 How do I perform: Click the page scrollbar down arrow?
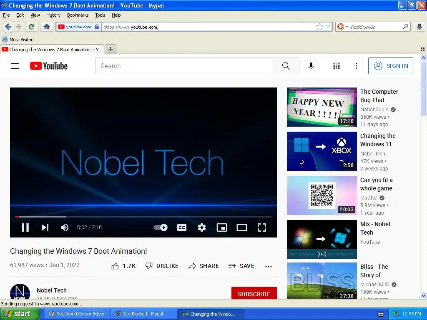click(x=423, y=296)
